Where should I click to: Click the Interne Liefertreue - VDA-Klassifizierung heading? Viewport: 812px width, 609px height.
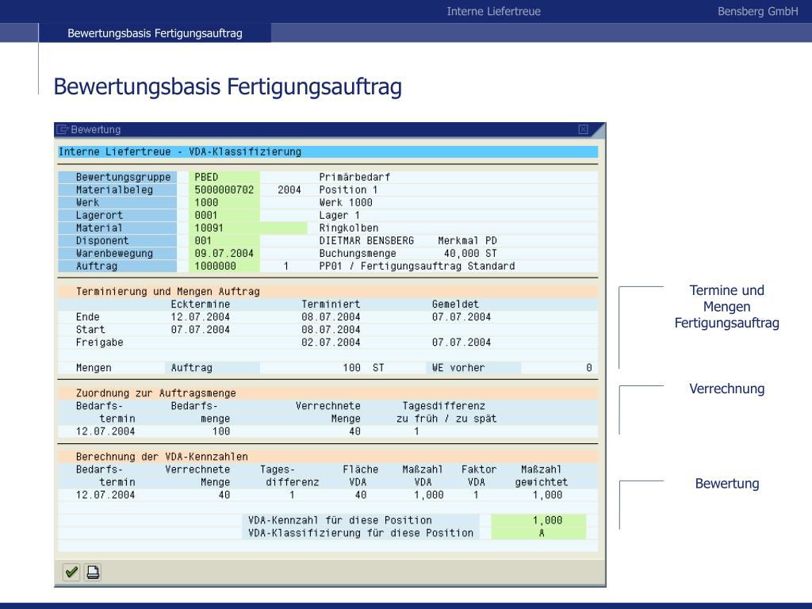[x=180, y=151]
